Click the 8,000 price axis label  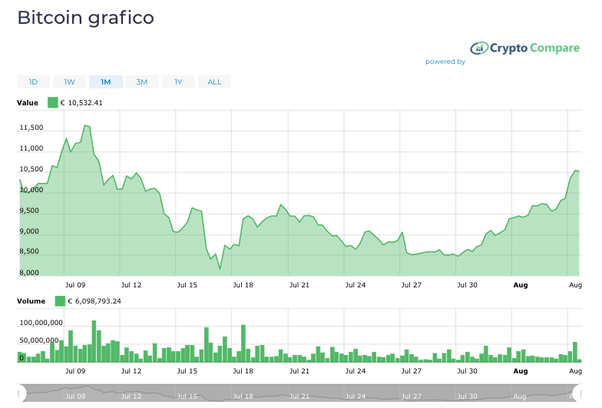click(29, 272)
